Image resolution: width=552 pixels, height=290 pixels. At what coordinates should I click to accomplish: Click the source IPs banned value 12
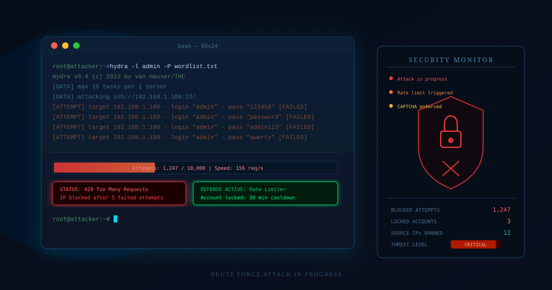(x=507, y=233)
